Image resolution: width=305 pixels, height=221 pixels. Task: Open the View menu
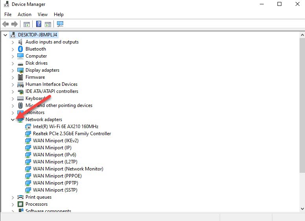click(42, 14)
